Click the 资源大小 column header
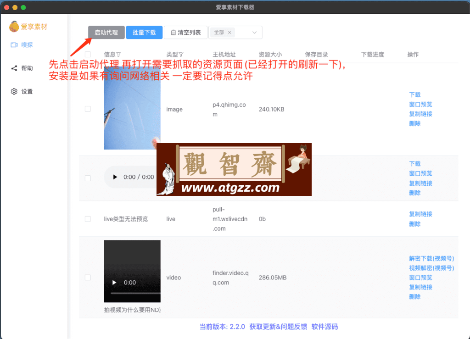Viewport: 470px width, 339px height. [x=270, y=55]
